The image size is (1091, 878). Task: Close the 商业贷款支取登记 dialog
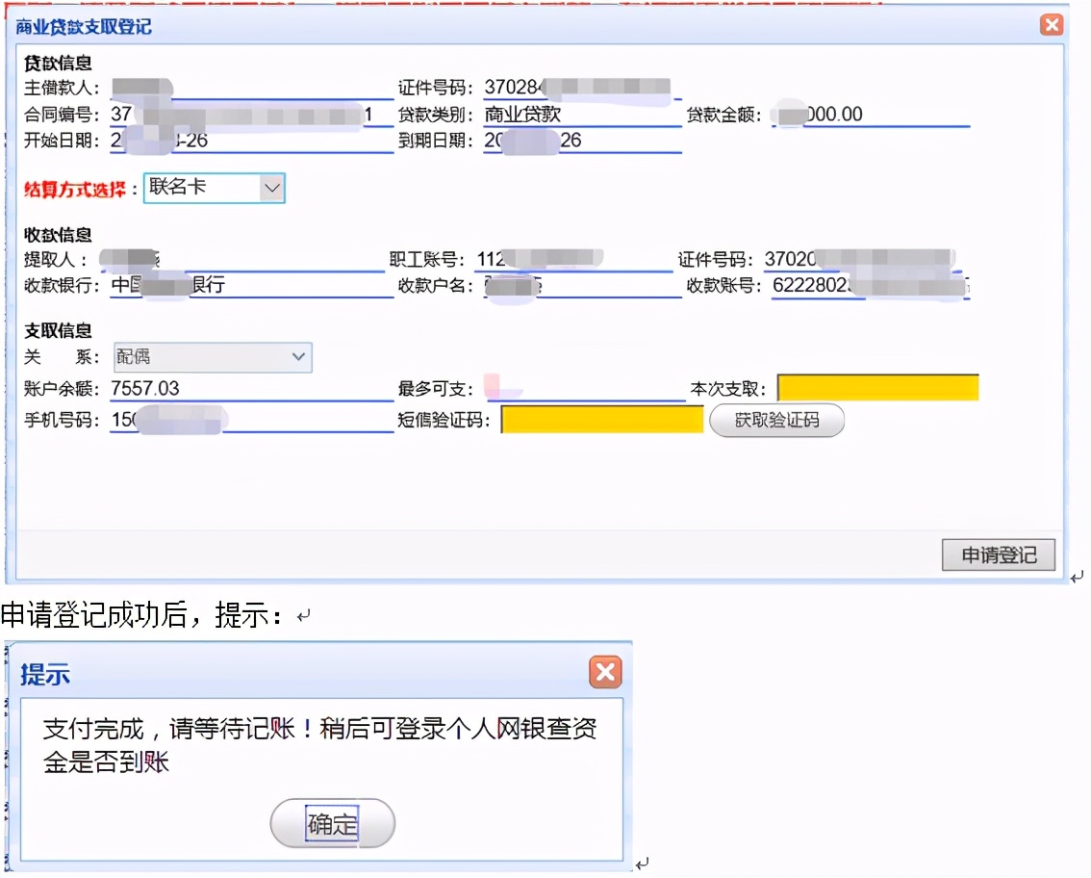(1052, 26)
